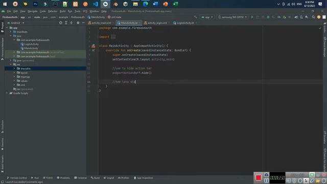Open Search Everywhere magnifier icon
The width and height of the screenshot is (327, 184).
click(x=313, y=17)
